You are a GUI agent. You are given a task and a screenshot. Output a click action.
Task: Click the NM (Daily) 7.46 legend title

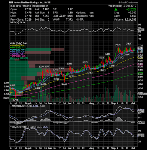[18, 43]
